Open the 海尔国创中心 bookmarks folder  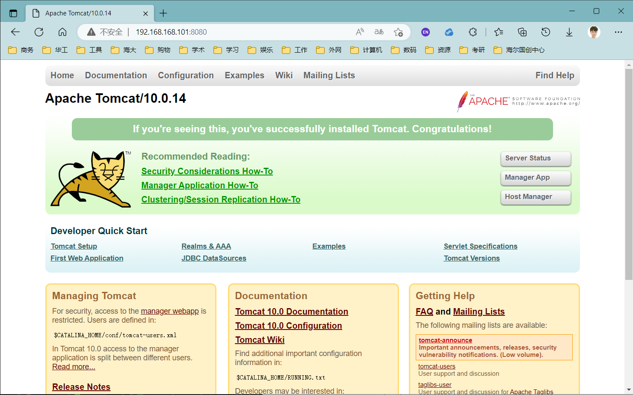[x=519, y=50]
